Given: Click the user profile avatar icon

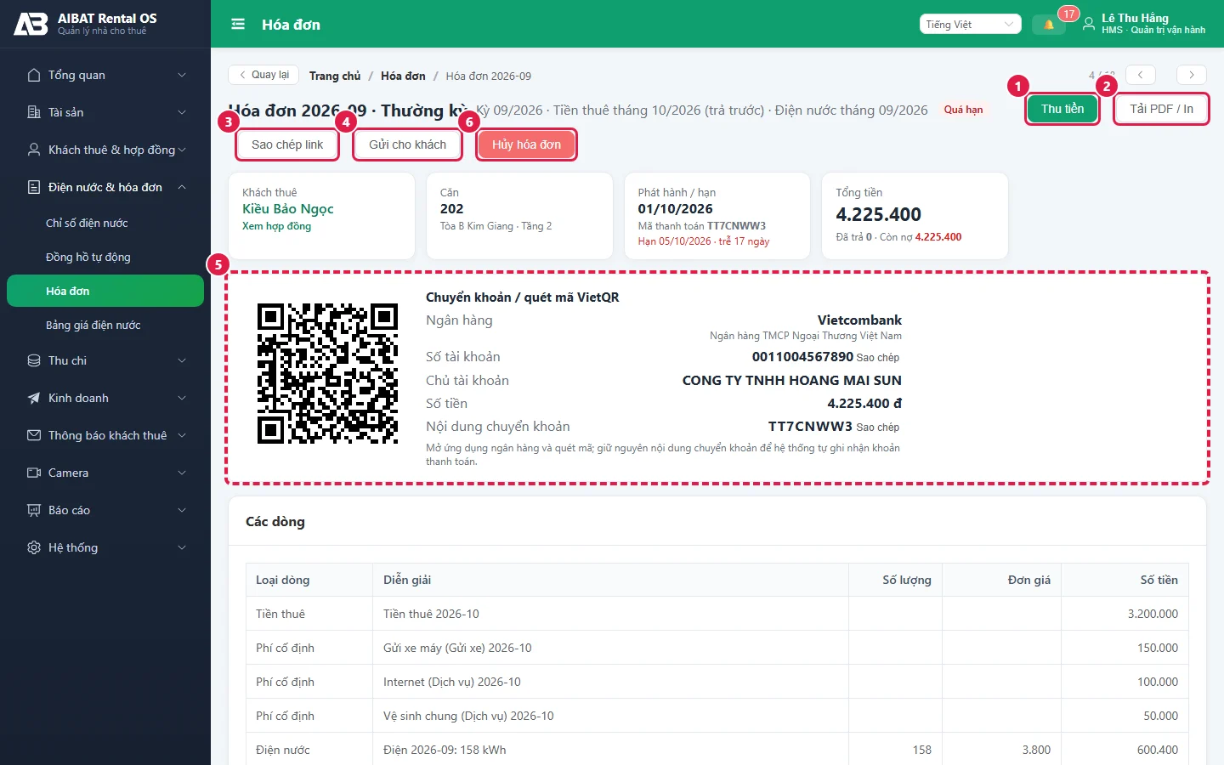Looking at the screenshot, I should [x=1088, y=25].
